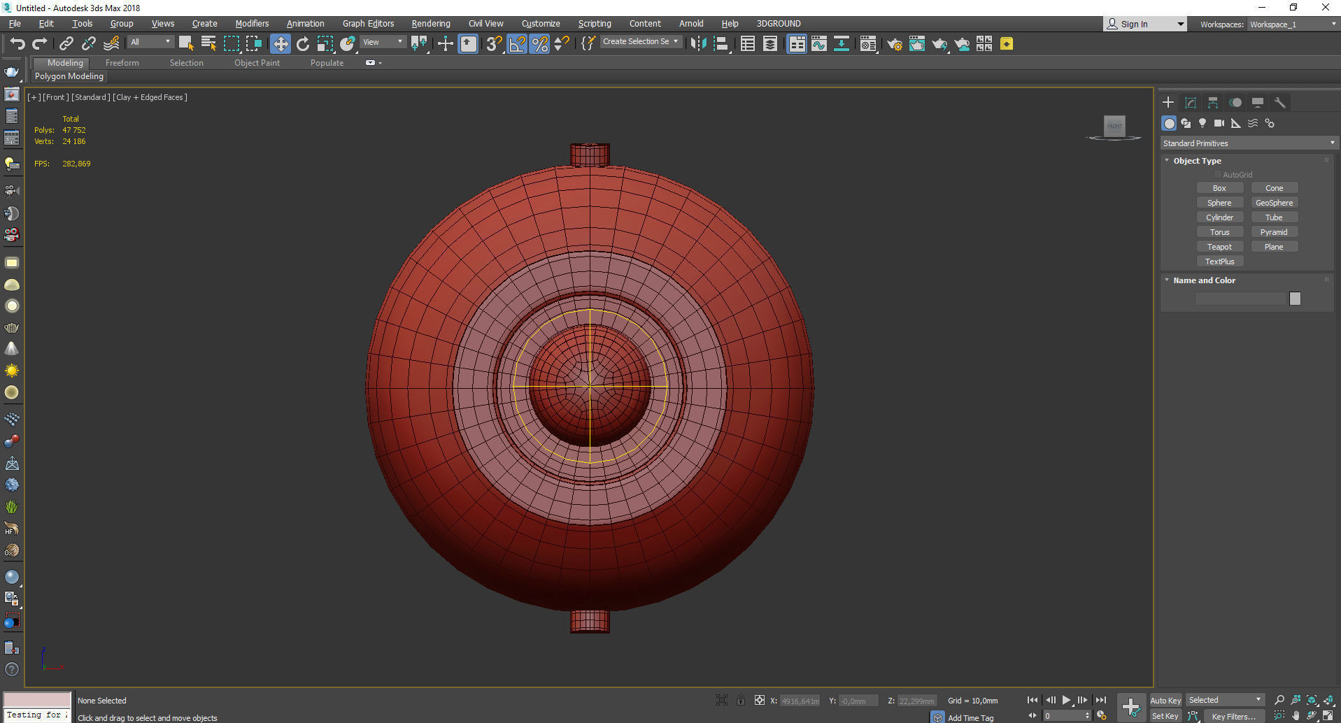Click the Align tool icon
The height and width of the screenshot is (723, 1341).
pyautogui.click(x=721, y=44)
